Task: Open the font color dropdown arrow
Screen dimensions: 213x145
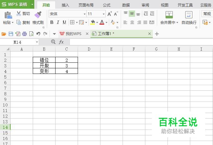Action: point(106,22)
